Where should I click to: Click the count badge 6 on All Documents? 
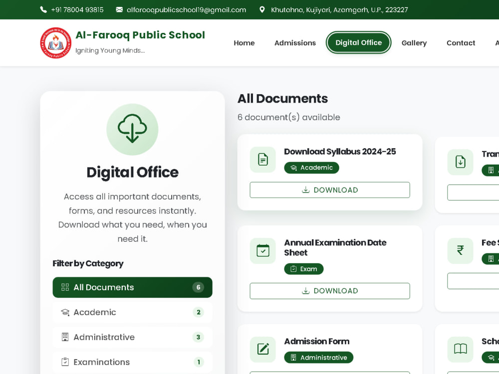point(198,287)
